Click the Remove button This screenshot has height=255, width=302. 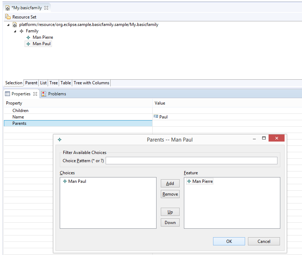pos(170,194)
